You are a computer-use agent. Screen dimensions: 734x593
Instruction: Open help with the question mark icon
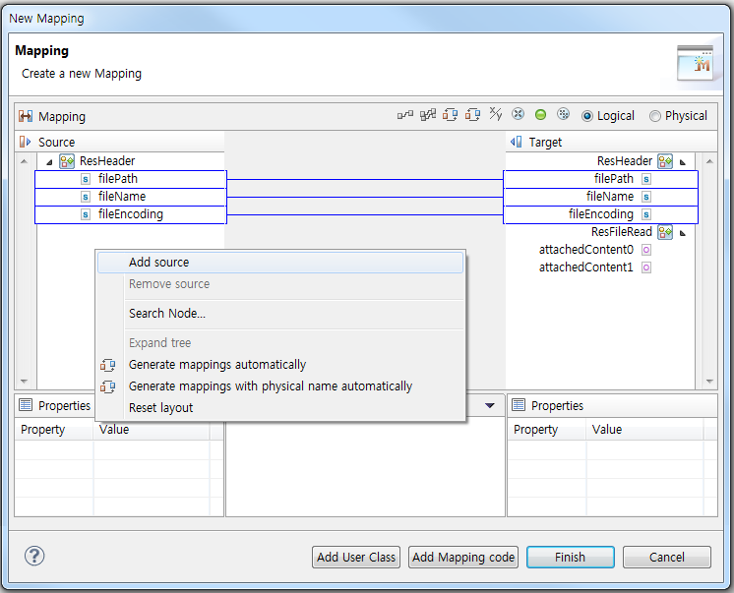click(x=34, y=556)
